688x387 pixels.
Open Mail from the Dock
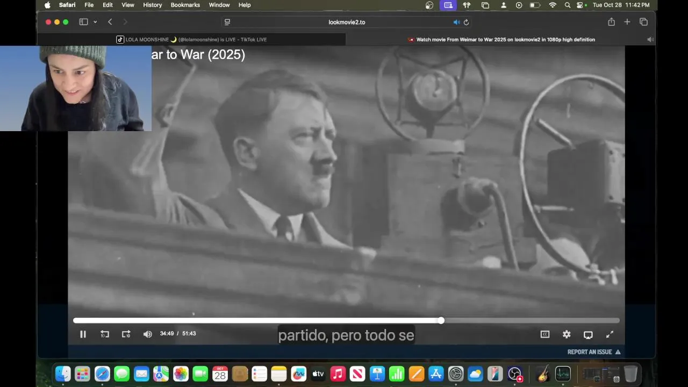pos(141,374)
